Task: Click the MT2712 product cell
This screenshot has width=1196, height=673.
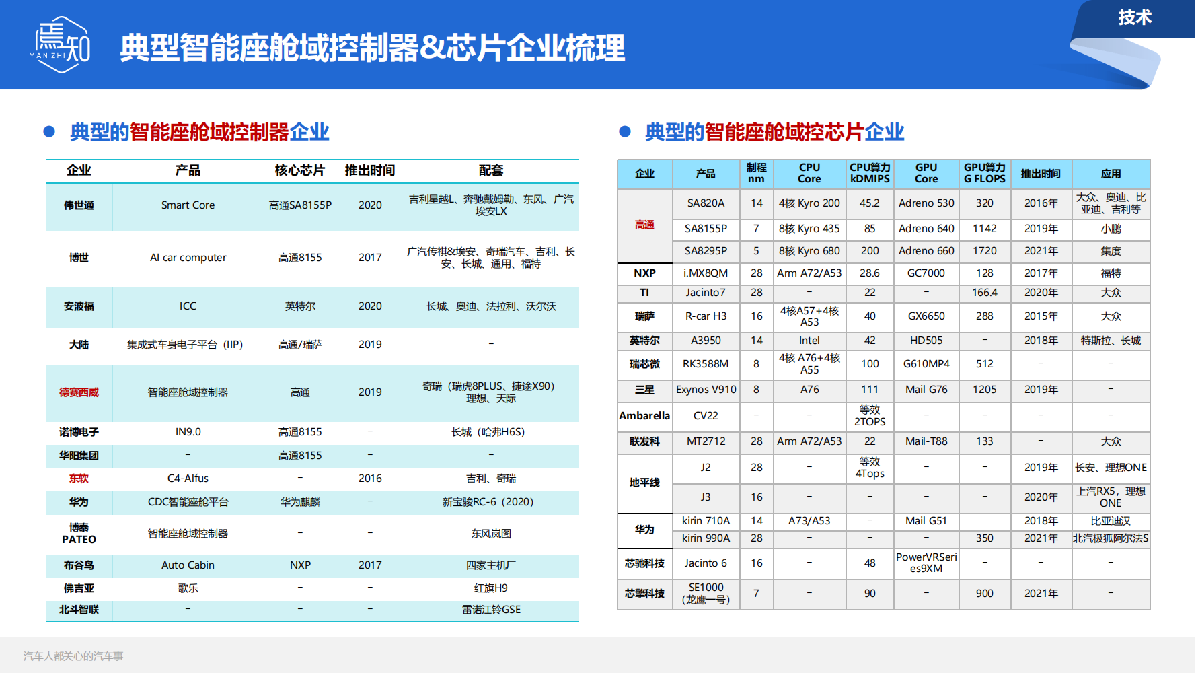Action: (706, 441)
